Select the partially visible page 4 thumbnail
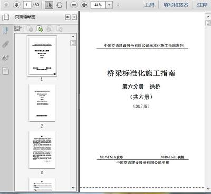 [42, 185]
